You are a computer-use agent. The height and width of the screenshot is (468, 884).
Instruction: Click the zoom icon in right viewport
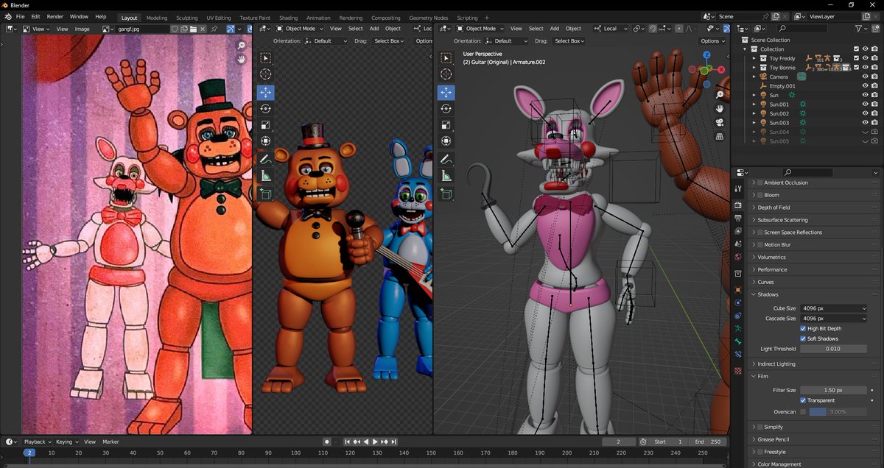[x=720, y=95]
